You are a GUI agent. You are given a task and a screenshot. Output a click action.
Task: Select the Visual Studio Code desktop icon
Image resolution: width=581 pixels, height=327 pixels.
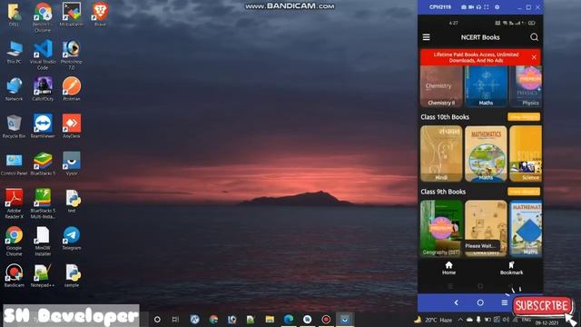(43, 54)
